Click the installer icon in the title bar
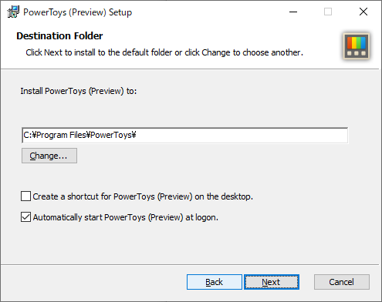 point(13,12)
